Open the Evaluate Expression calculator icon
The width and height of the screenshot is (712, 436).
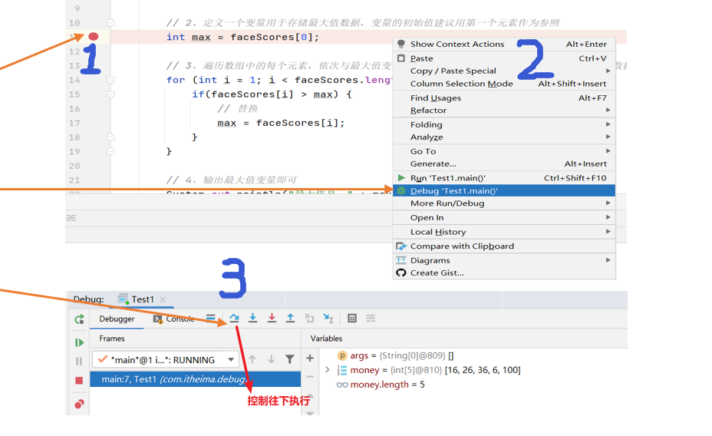point(352,319)
